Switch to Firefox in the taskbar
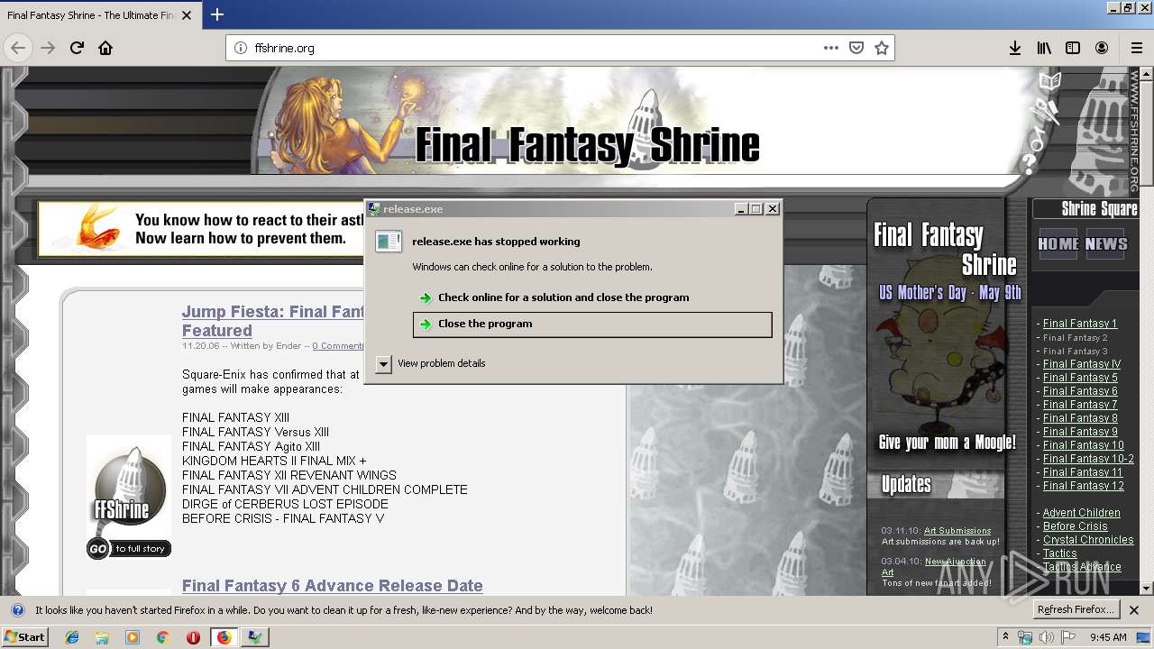 (224, 637)
